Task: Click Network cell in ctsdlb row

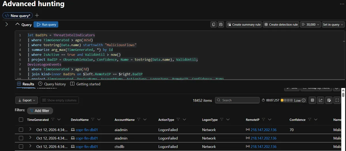Action: (x=209, y=146)
